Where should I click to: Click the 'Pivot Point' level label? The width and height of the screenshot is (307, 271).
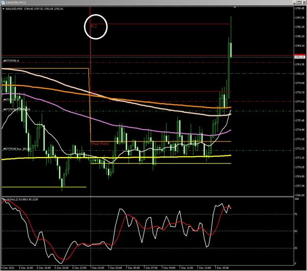pyautogui.click(x=100, y=144)
